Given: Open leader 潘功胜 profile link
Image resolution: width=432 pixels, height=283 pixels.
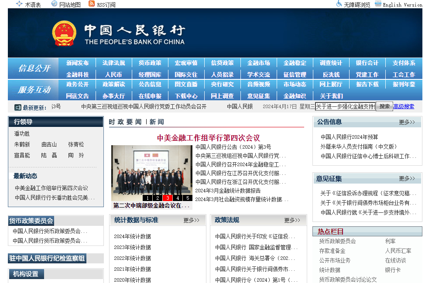Looking at the screenshot, I should point(21,133).
